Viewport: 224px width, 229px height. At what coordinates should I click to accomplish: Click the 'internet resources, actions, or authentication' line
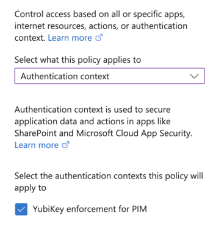pyautogui.click(x=101, y=26)
